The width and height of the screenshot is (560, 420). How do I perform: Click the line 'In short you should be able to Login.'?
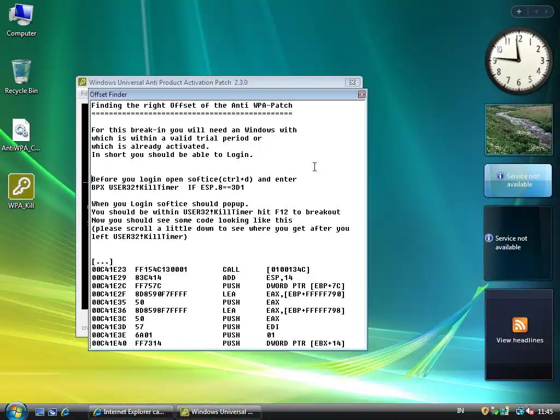click(172, 155)
